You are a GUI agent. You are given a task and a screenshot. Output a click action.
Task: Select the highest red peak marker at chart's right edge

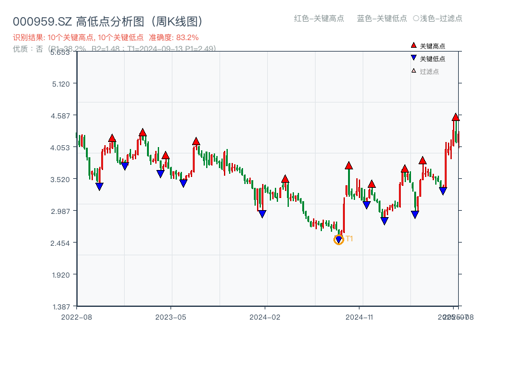tap(456, 117)
